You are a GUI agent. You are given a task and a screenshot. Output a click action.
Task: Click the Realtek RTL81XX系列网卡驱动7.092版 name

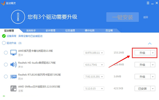click(39, 75)
